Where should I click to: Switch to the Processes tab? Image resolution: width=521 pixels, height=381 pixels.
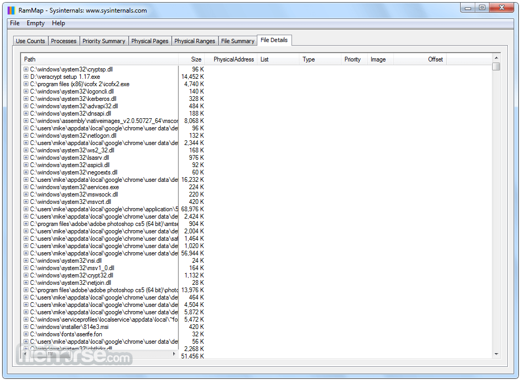[64, 41]
